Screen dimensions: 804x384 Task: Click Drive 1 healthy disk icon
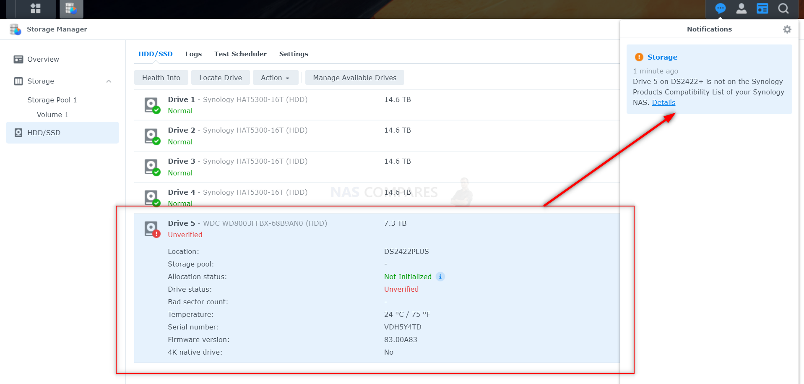[x=152, y=105]
